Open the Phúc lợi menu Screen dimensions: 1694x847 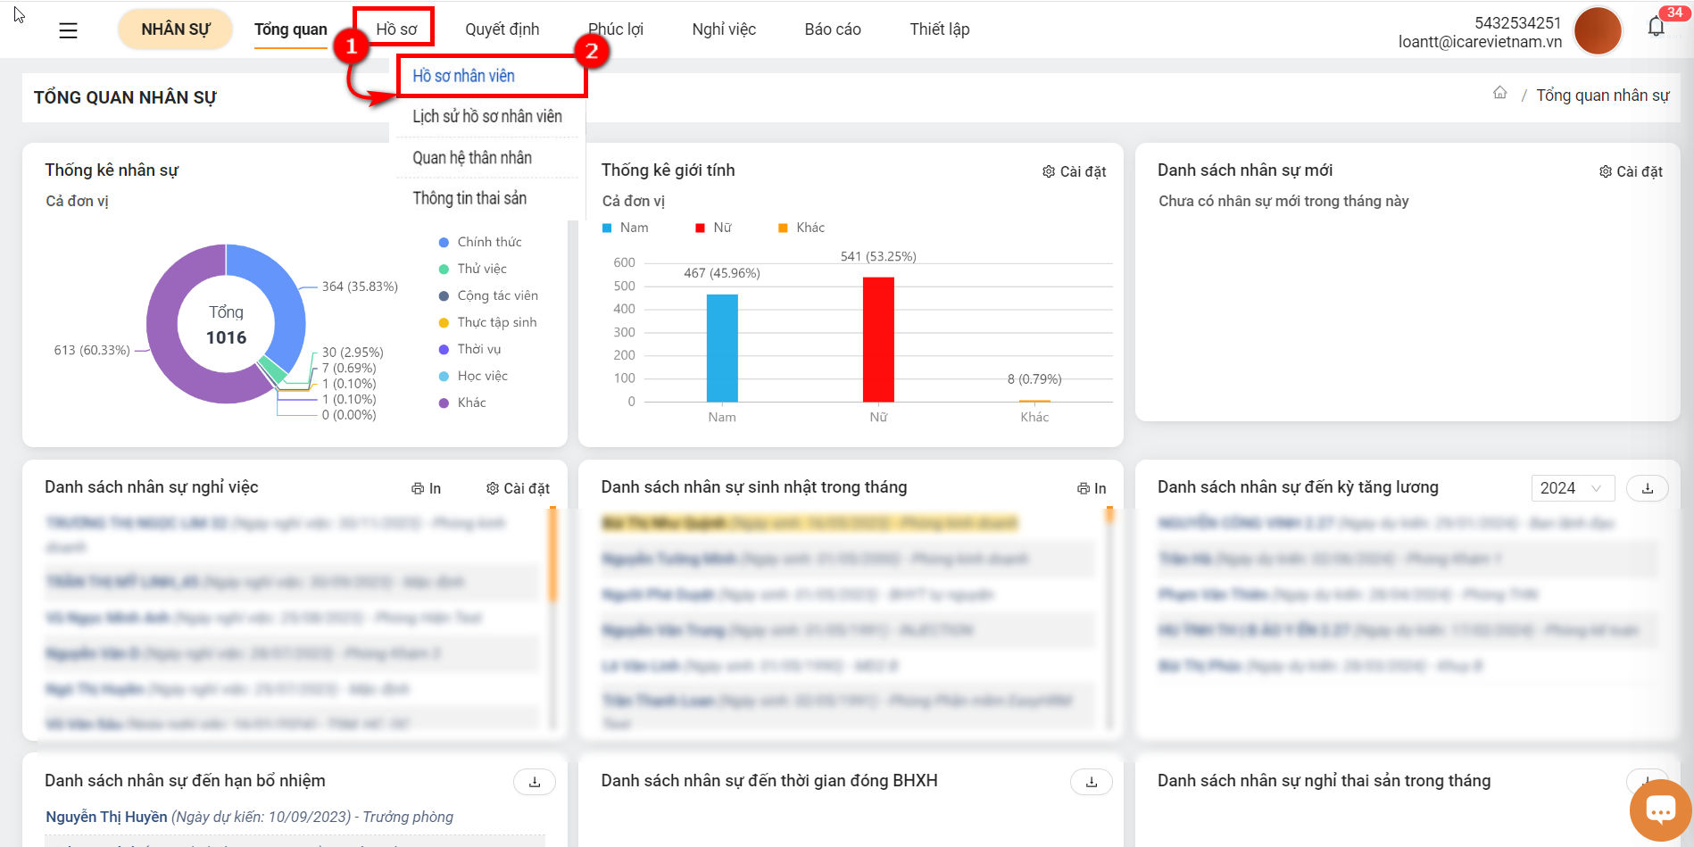[x=616, y=29]
